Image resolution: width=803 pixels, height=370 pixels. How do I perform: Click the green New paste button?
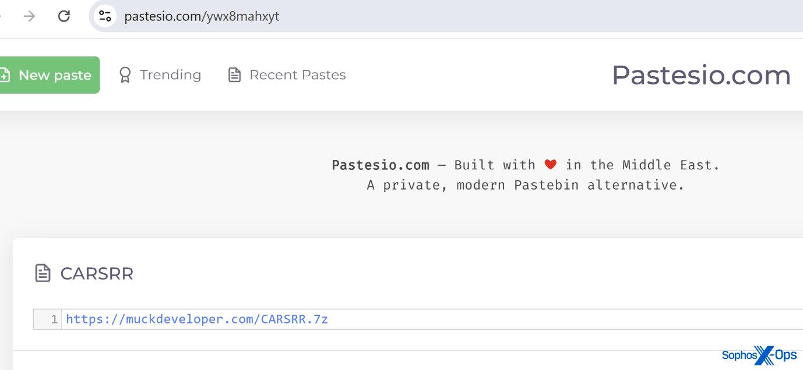pyautogui.click(x=49, y=75)
